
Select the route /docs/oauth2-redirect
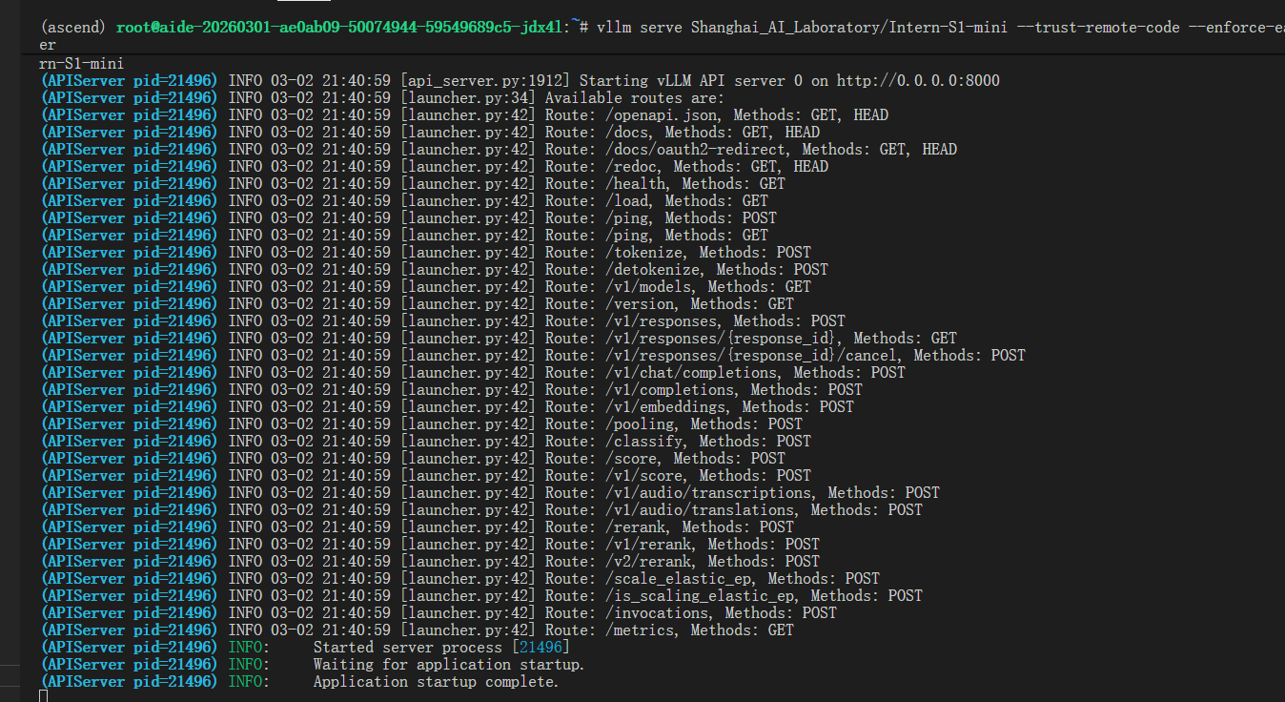click(695, 149)
